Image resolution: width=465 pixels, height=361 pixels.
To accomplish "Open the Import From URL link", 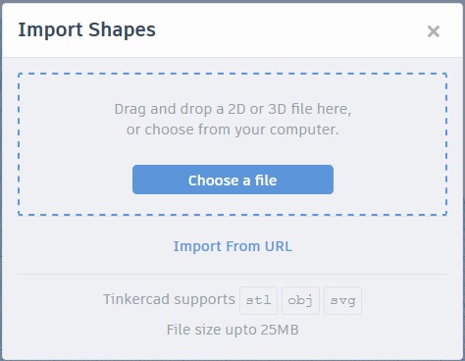I will click(x=232, y=246).
